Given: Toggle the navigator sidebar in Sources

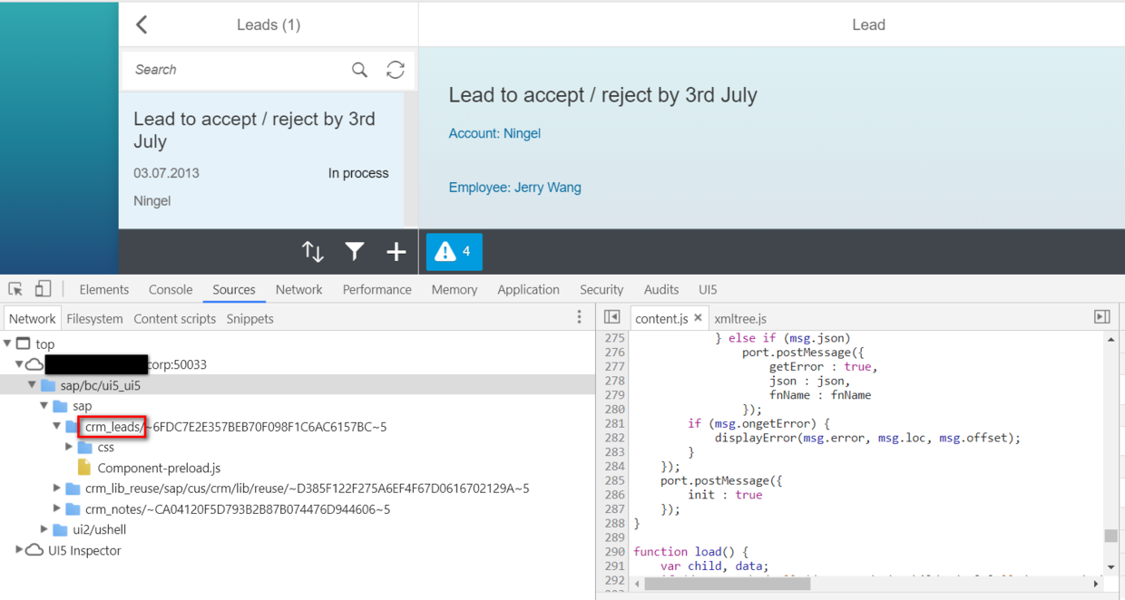Looking at the screenshot, I should click(611, 317).
